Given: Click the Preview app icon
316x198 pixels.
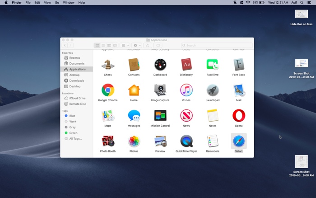Looking at the screenshot, I should [160, 141].
